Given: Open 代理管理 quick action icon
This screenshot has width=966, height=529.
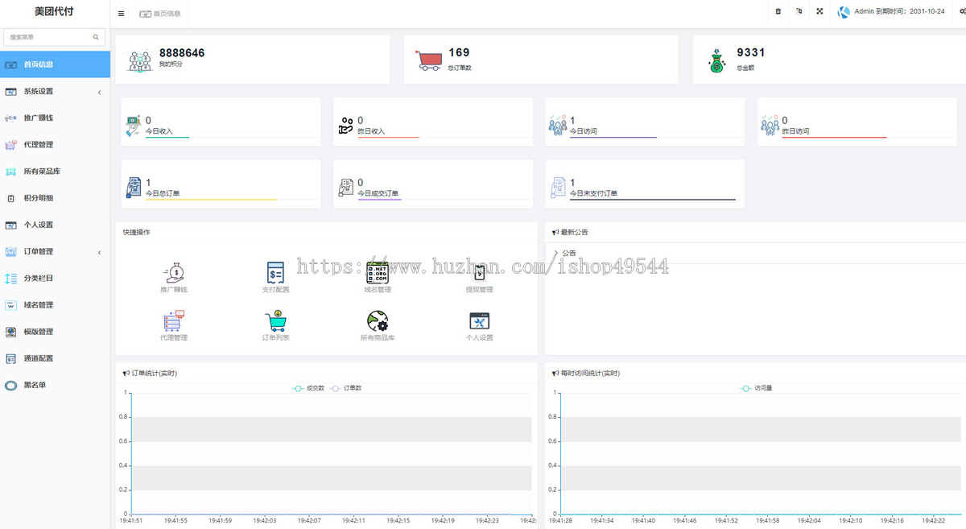Looking at the screenshot, I should pos(174,320).
